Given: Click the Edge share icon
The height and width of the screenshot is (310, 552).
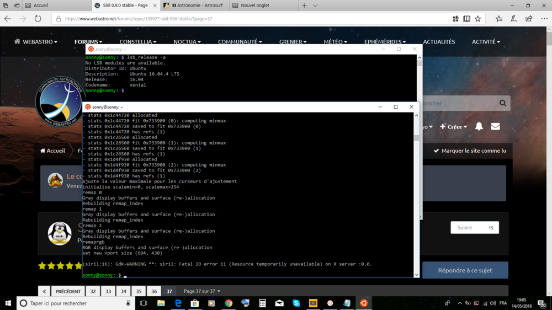Looking at the screenshot, I should tap(529, 19).
